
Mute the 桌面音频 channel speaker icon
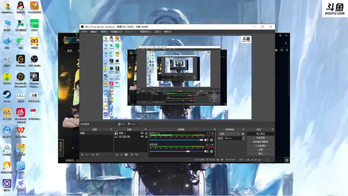206,151
